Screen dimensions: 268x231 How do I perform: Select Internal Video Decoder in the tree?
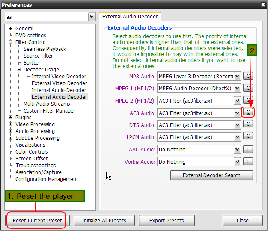coord(59,77)
